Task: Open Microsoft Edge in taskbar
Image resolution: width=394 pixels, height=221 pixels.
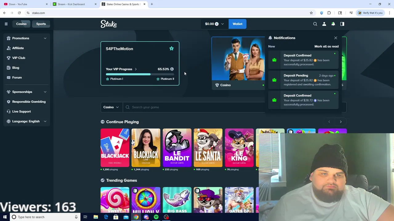Action: pos(106,217)
